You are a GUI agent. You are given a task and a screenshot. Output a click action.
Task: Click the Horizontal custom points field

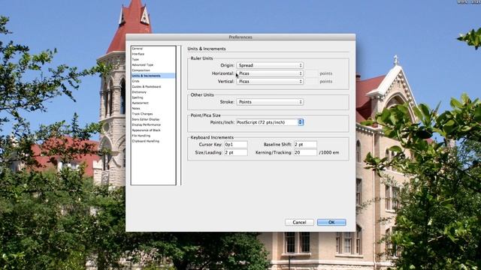coord(312,73)
